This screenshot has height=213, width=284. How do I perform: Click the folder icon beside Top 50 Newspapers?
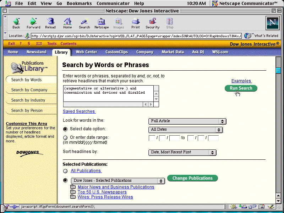(73, 192)
